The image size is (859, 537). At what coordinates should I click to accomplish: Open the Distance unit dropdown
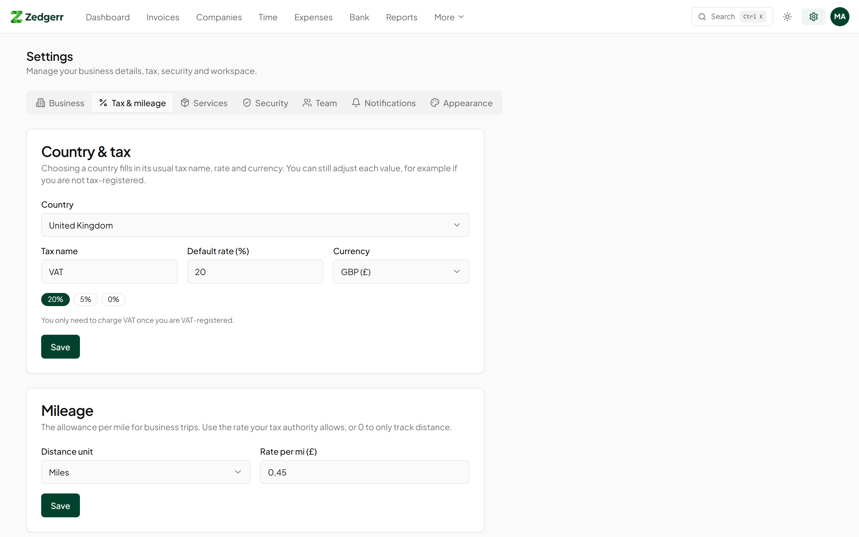[x=146, y=472]
